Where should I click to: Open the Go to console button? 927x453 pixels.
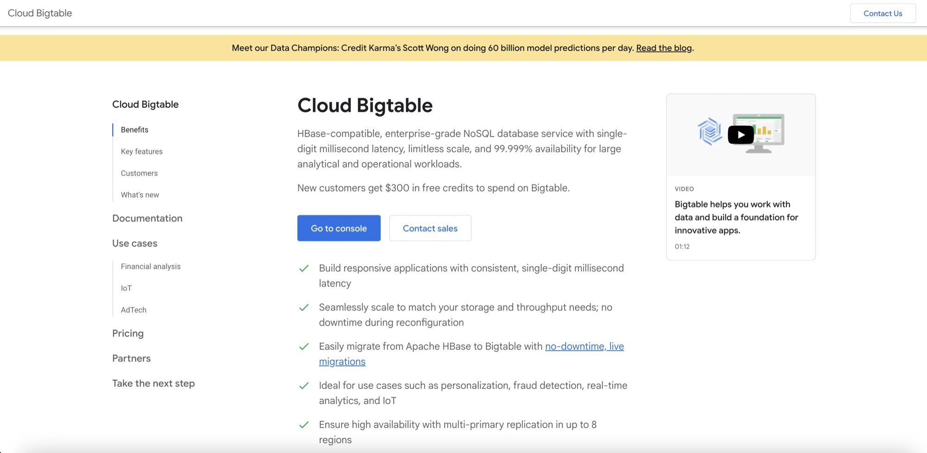[x=339, y=228]
